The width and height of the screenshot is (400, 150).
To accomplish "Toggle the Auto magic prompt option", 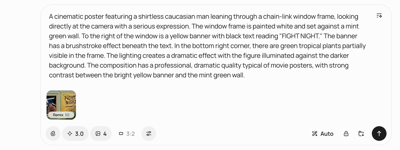I will point(323,134).
